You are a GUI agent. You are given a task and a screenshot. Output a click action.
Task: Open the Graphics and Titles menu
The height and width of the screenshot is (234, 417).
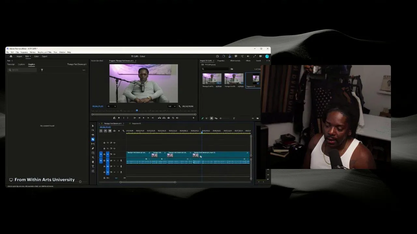pyautogui.click(x=45, y=52)
